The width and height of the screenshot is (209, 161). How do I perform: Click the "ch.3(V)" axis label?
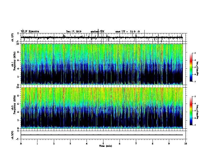13,135
